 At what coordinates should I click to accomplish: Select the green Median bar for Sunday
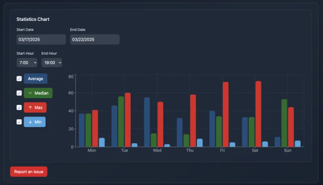[284, 123]
